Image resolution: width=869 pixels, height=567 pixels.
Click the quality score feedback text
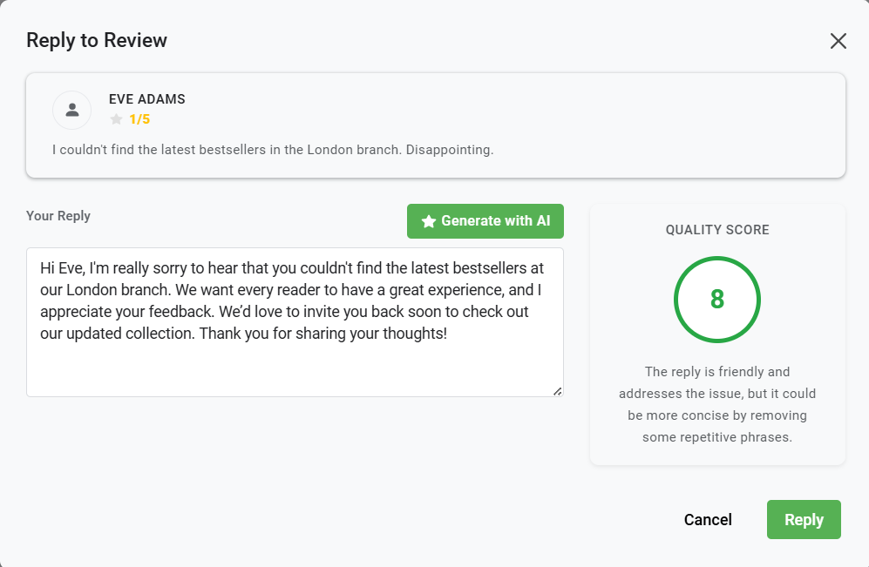click(x=717, y=404)
